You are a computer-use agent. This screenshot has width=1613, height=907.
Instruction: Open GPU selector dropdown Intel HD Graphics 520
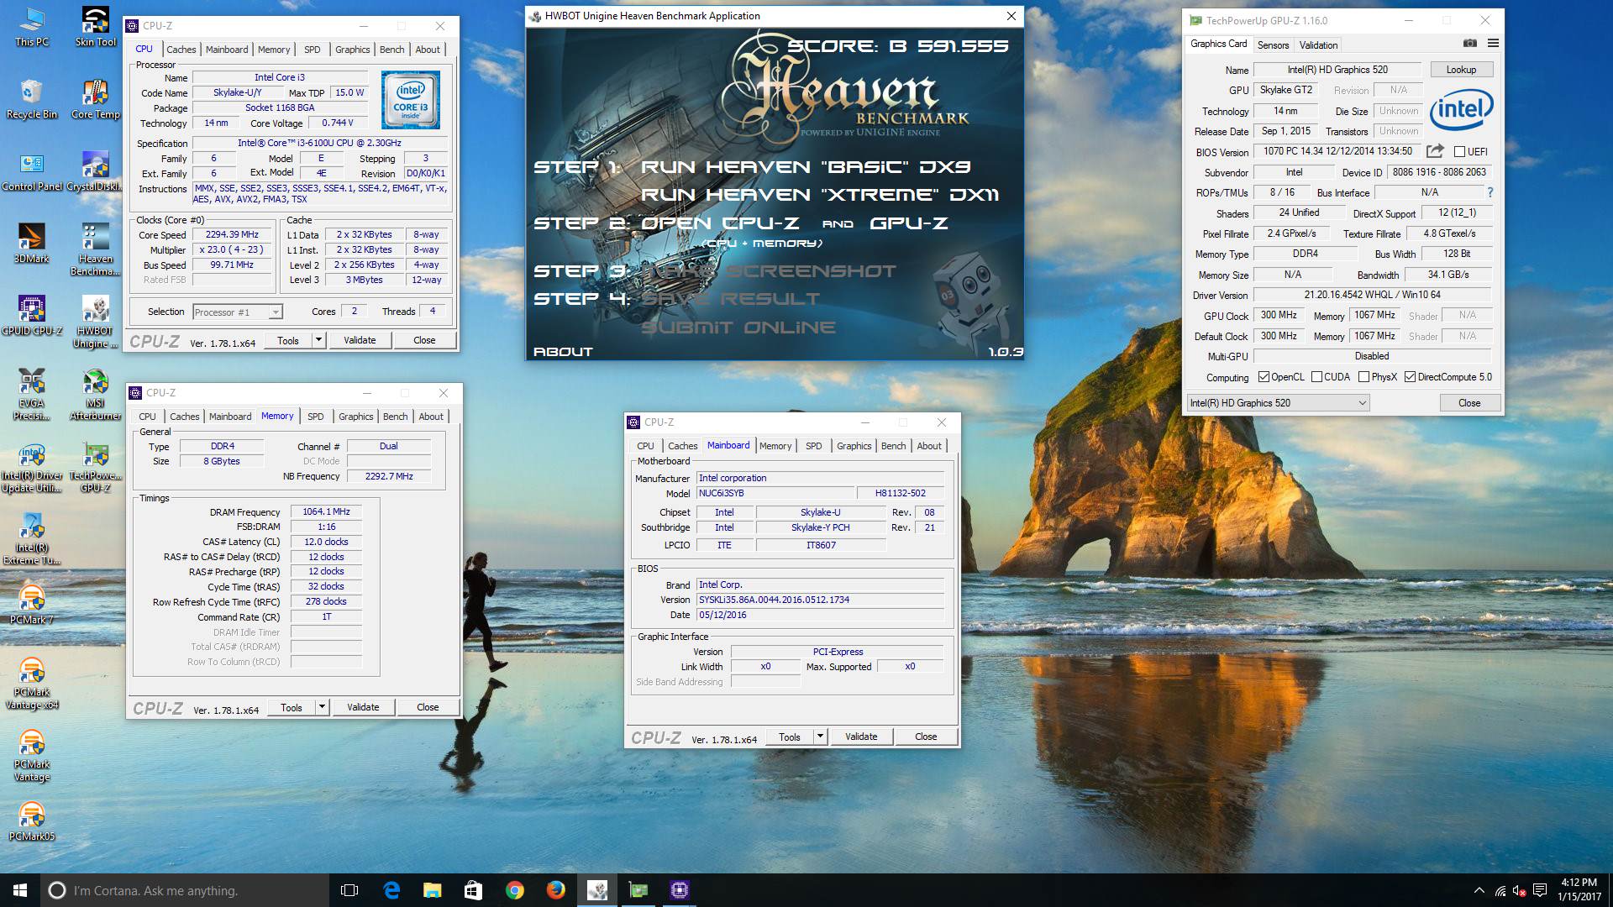(1278, 403)
